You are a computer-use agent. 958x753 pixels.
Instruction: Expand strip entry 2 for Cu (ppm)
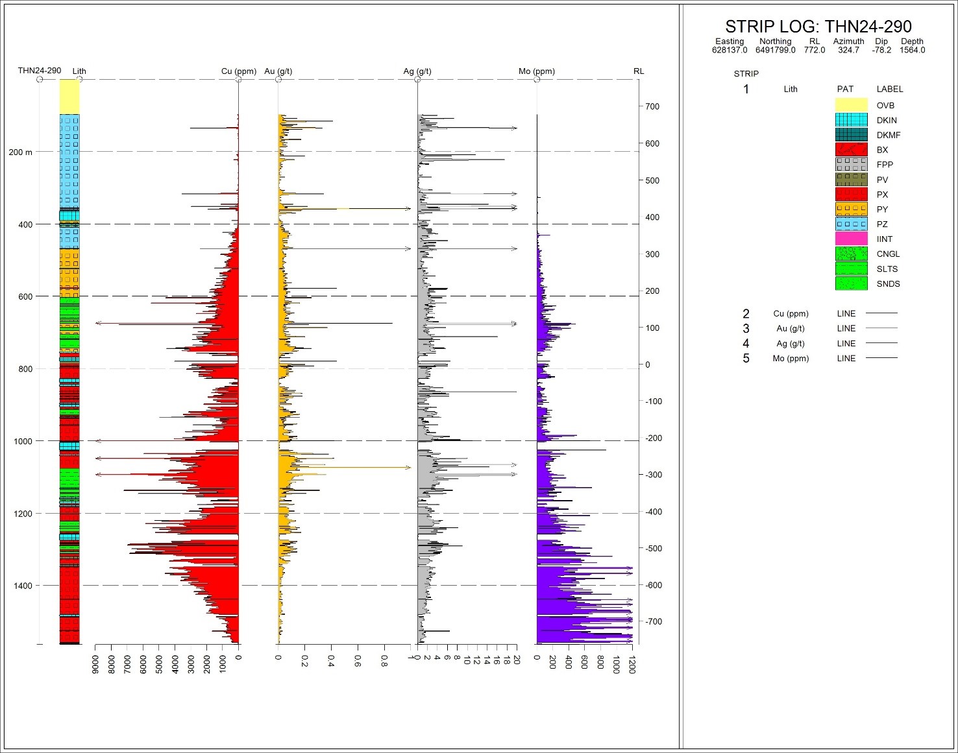[x=746, y=313]
